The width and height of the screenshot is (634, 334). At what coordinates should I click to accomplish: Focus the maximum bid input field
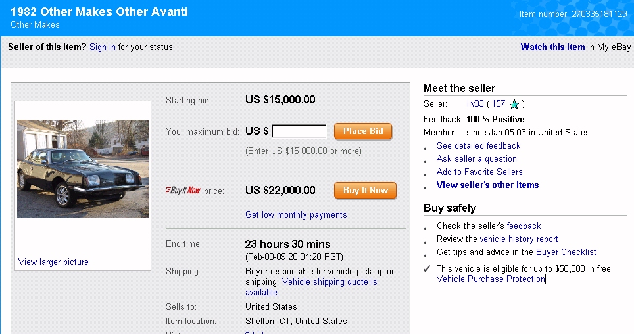[x=299, y=131]
